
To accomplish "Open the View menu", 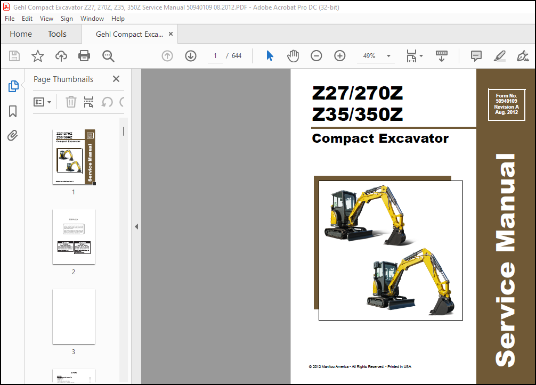I will [x=46, y=19].
